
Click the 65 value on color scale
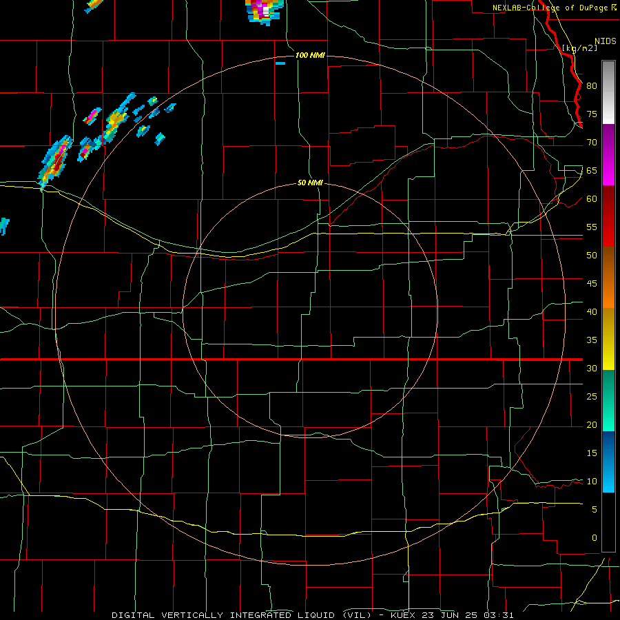592,170
